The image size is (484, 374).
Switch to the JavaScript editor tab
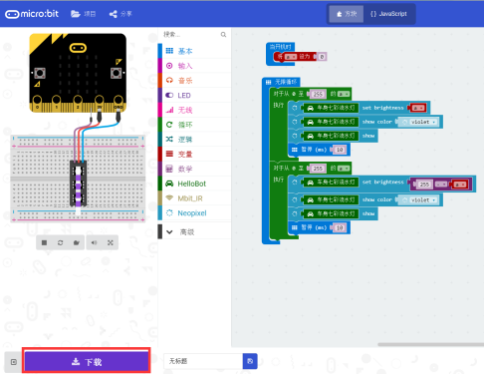click(388, 14)
